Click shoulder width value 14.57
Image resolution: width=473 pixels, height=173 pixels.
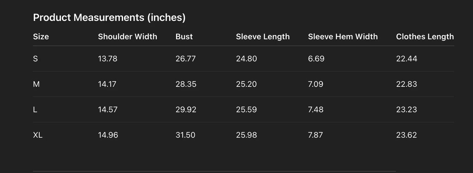click(x=107, y=110)
